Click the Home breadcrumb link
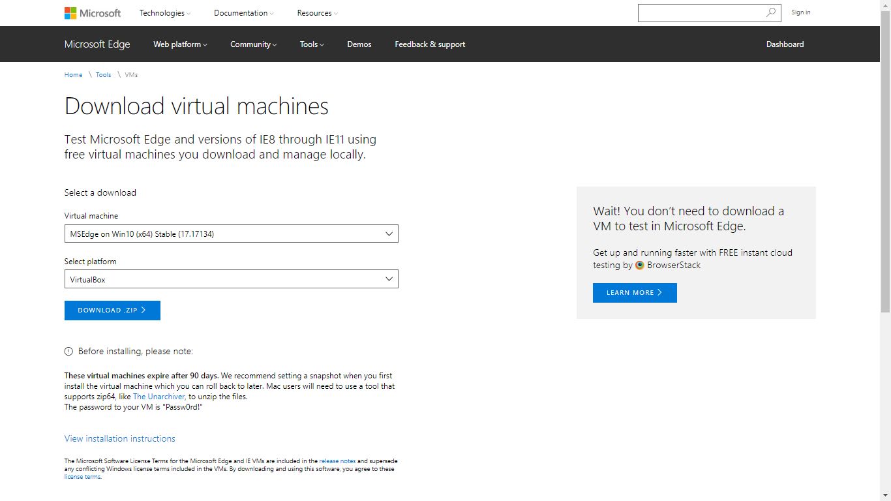Image resolution: width=891 pixels, height=501 pixels. (73, 75)
